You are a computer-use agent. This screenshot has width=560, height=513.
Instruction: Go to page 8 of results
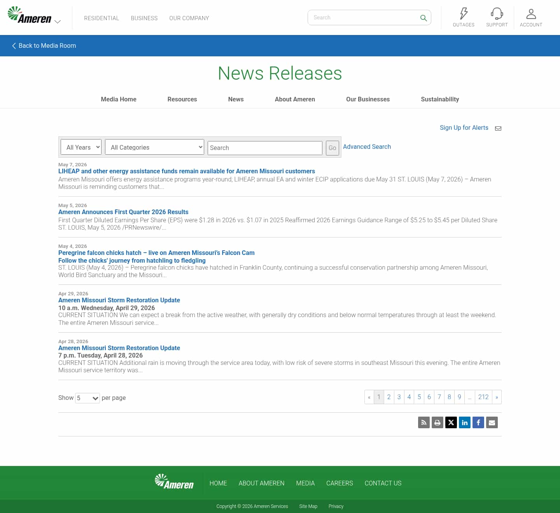pyautogui.click(x=449, y=397)
